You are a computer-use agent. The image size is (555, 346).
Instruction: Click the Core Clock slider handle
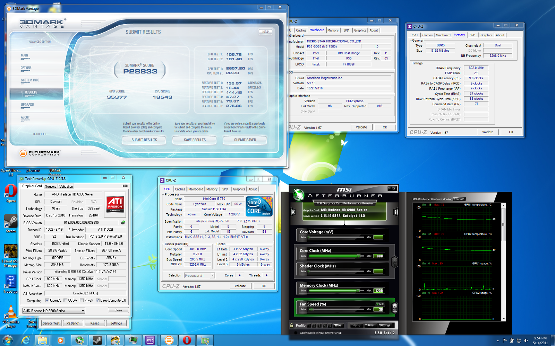coord(359,256)
